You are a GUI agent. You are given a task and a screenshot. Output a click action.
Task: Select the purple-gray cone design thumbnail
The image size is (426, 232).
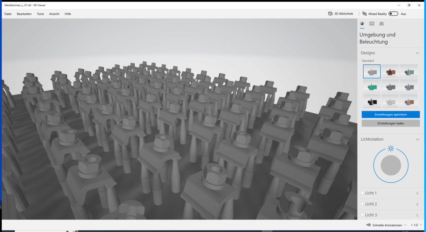click(x=409, y=86)
